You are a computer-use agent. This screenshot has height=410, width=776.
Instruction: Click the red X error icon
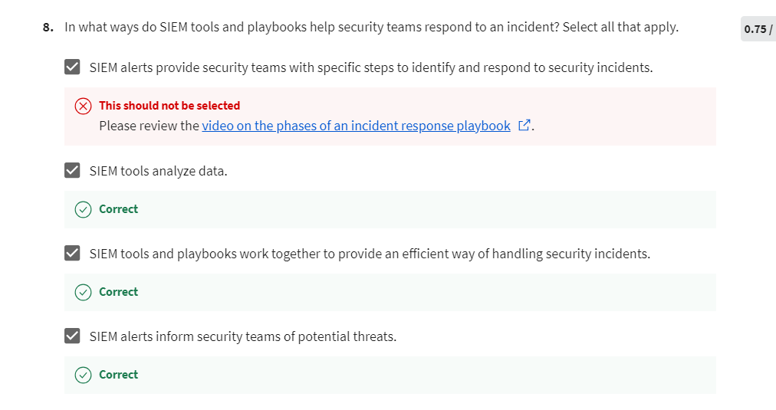click(x=83, y=106)
